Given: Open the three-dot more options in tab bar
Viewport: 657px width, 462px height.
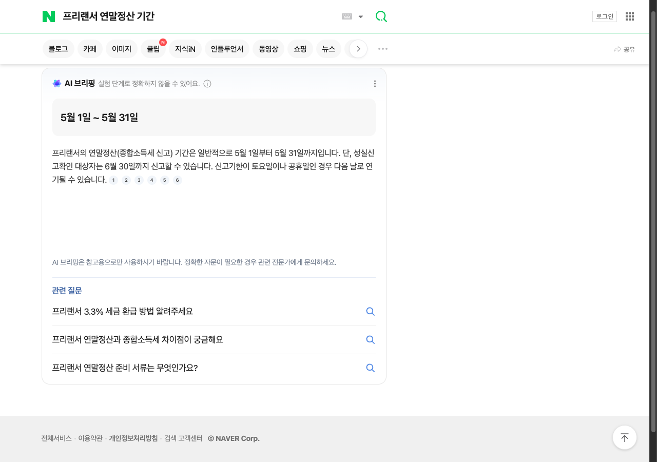Looking at the screenshot, I should (x=383, y=49).
